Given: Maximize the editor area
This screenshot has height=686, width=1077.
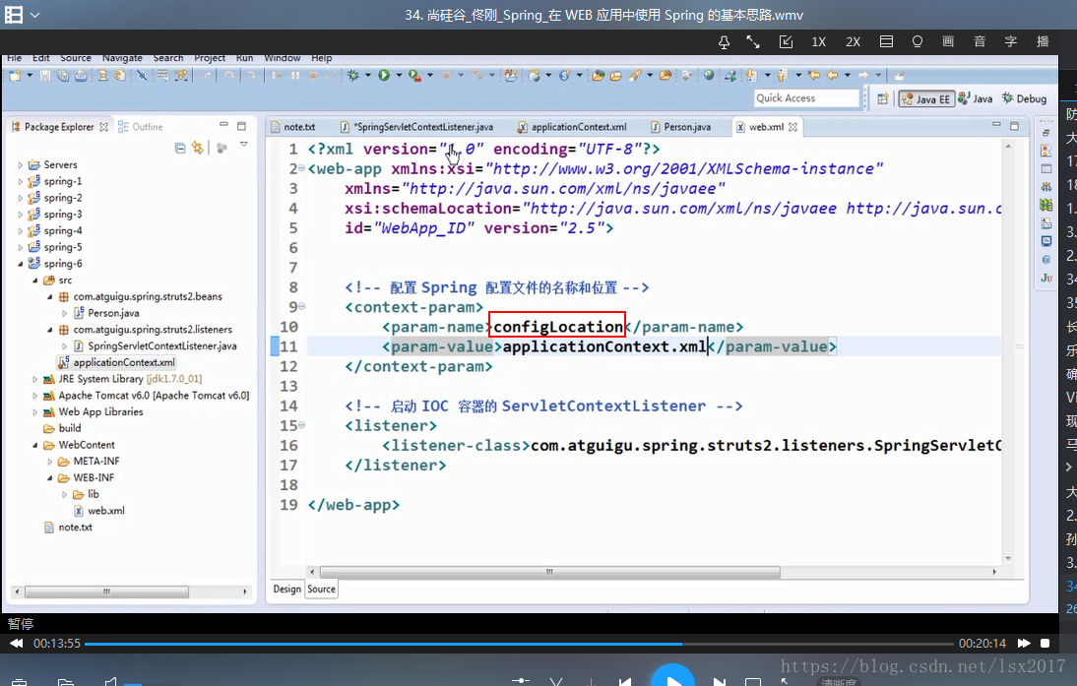Looking at the screenshot, I should click(1015, 125).
